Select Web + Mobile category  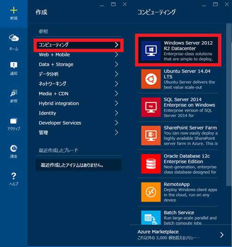(54, 54)
